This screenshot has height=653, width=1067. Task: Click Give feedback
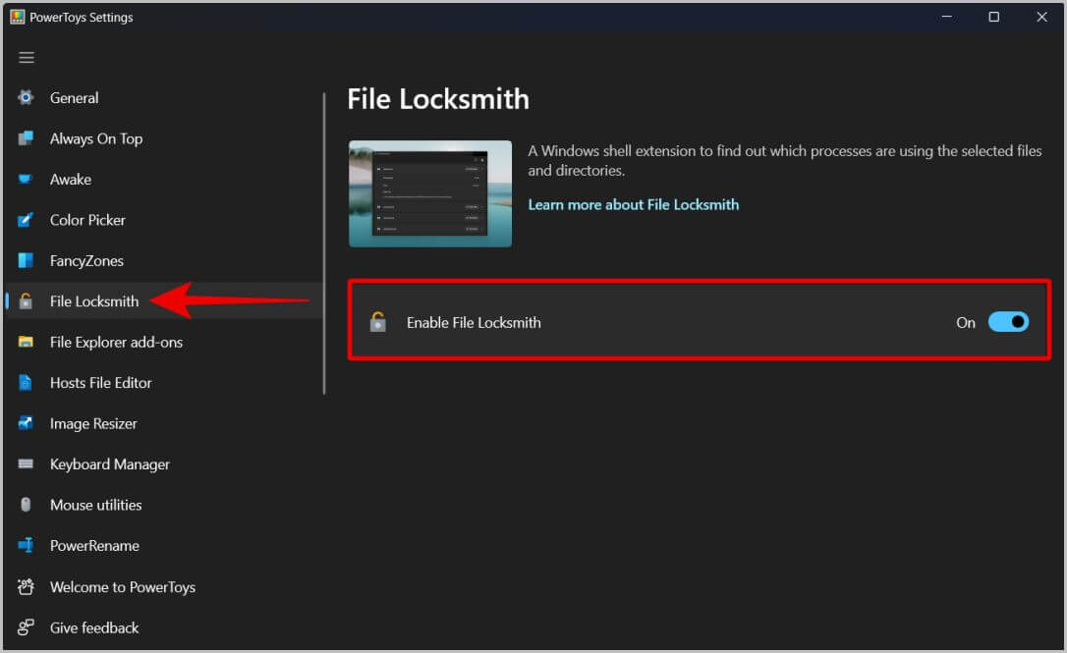94,627
